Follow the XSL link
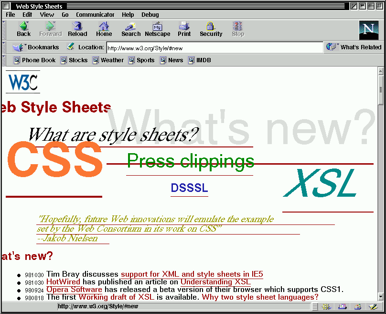The image size is (386, 314). tap(320, 183)
